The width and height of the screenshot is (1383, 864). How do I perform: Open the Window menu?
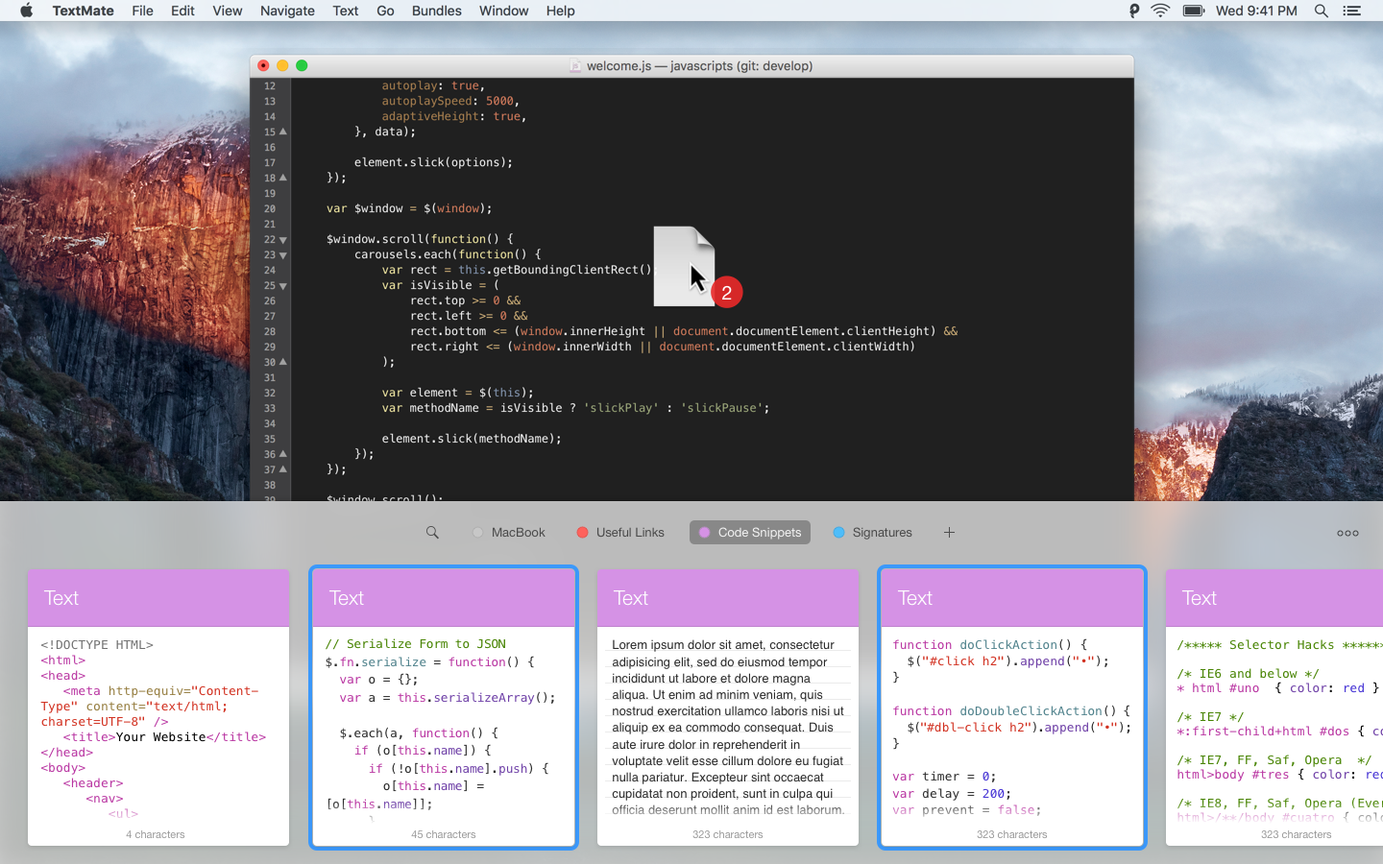pos(503,11)
